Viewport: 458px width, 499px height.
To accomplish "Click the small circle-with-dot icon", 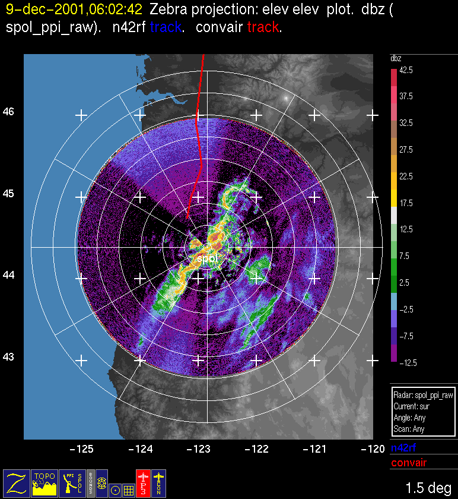I will [116, 490].
